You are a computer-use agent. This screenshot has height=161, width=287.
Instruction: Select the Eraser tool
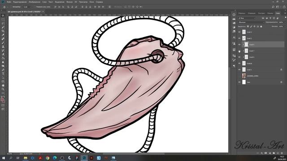click(x=3, y=55)
